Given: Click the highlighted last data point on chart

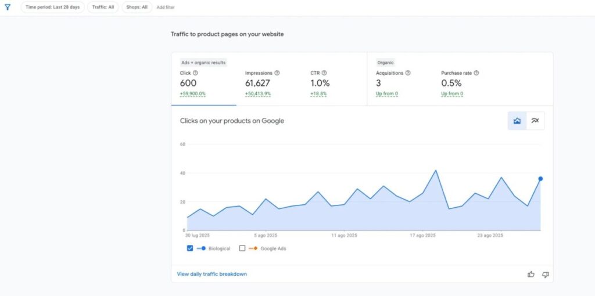Looking at the screenshot, I should click(540, 179).
